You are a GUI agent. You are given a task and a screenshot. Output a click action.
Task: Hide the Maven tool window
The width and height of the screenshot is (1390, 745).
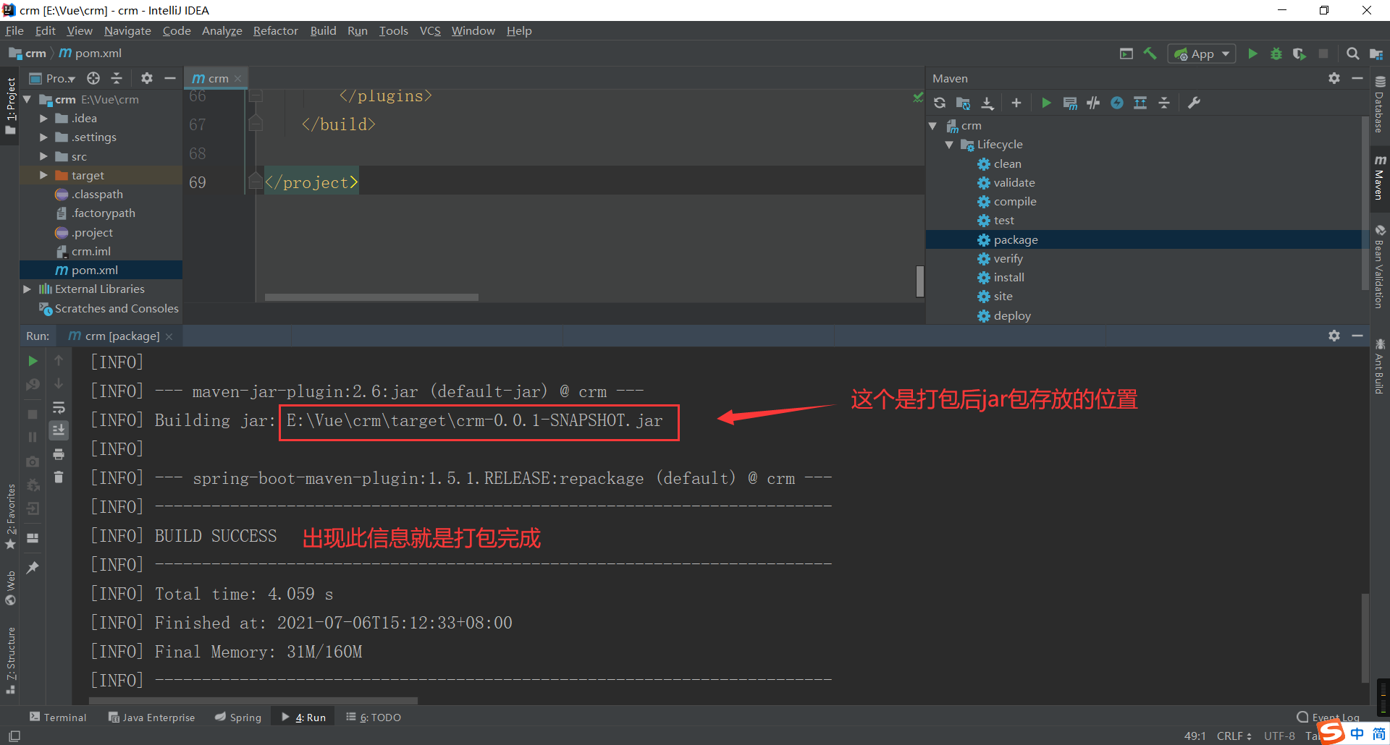pyautogui.click(x=1357, y=78)
